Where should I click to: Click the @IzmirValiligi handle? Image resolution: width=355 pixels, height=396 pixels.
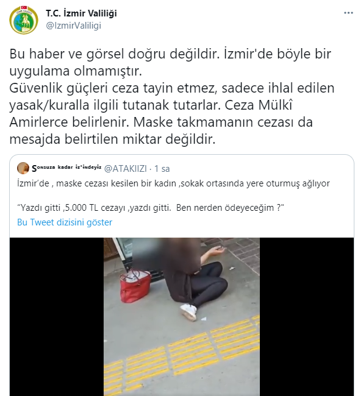(73, 26)
